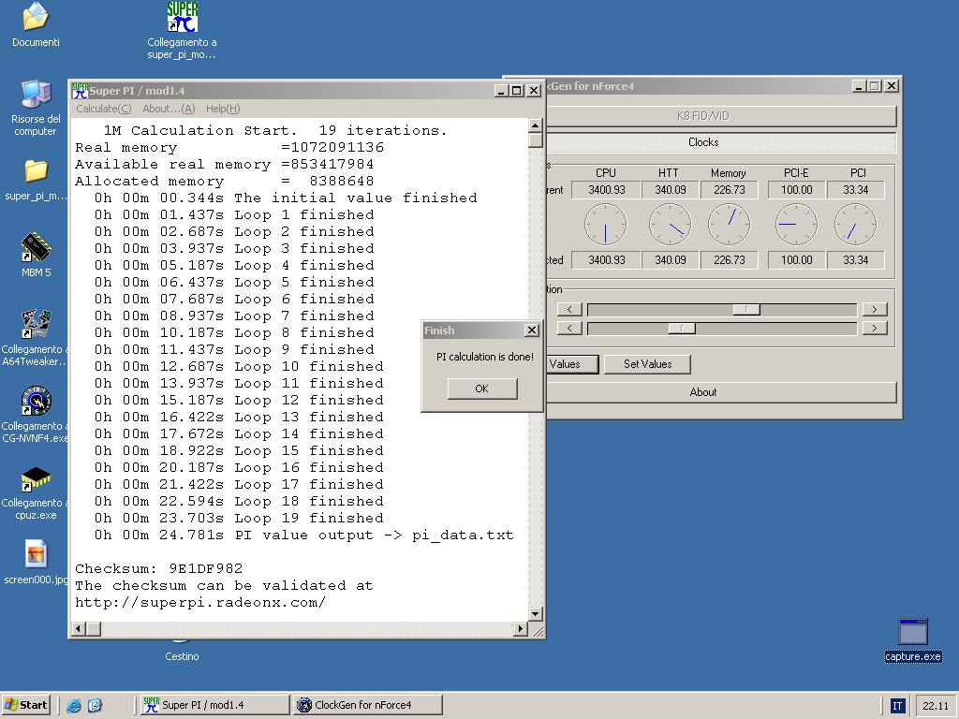This screenshot has width=959, height=719.
Task: Click the selected CPU clock field in bottom row
Action: pos(606,260)
